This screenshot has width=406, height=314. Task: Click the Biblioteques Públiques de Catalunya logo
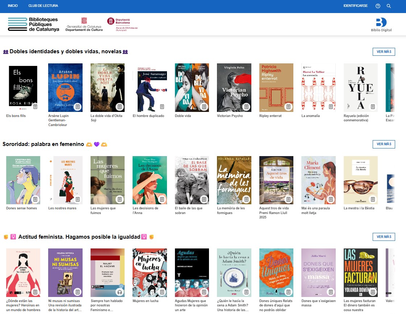click(33, 24)
